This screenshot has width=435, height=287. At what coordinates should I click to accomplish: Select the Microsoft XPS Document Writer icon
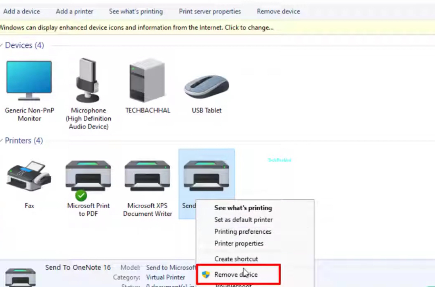pos(147,175)
